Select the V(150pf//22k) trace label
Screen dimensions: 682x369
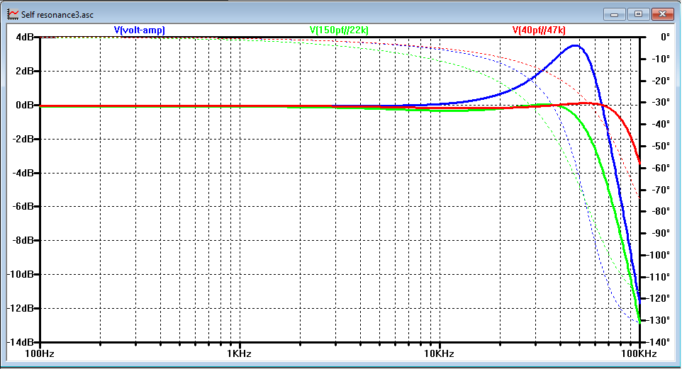339,30
